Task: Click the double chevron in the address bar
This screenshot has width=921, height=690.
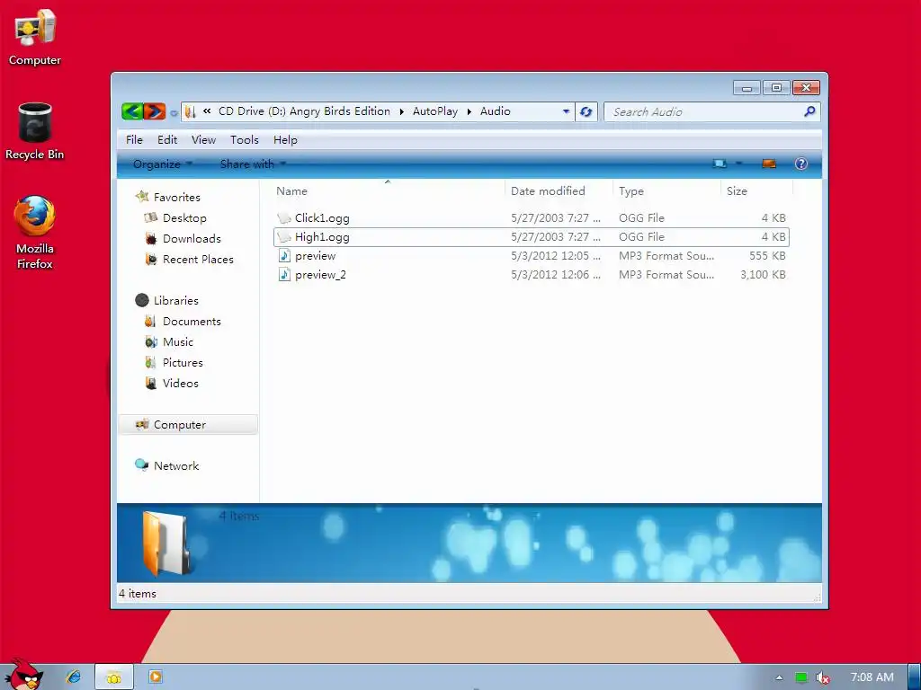Action: (x=207, y=111)
